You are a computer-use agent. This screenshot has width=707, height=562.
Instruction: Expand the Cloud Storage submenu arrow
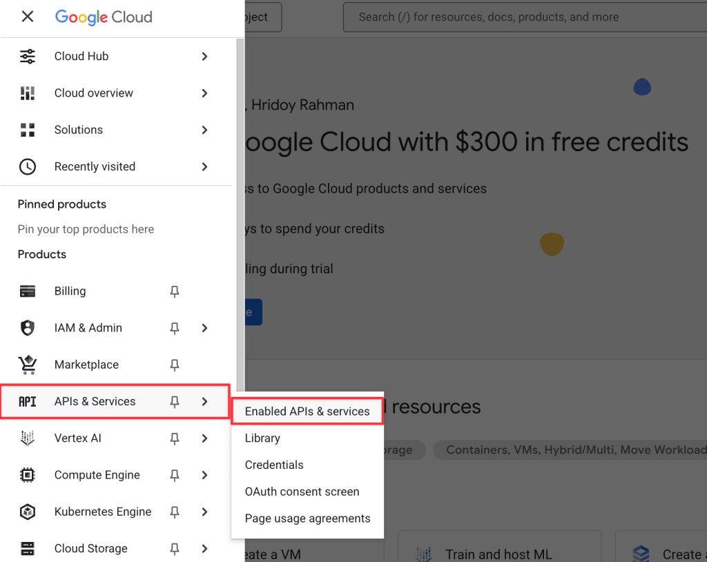click(x=204, y=548)
